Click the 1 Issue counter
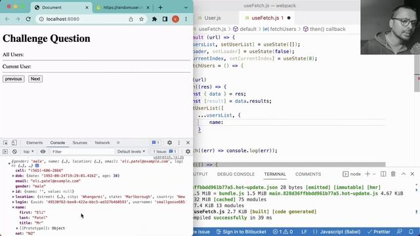Viewport: 420px width, 236px height. pyautogui.click(x=164, y=151)
